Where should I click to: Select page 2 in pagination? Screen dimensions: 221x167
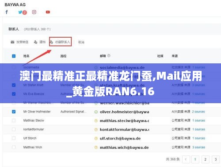(206, 159)
